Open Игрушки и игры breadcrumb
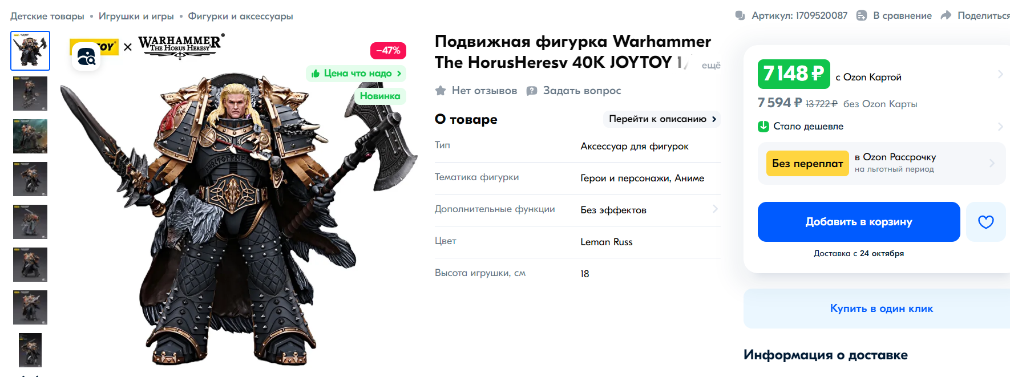 [136, 16]
